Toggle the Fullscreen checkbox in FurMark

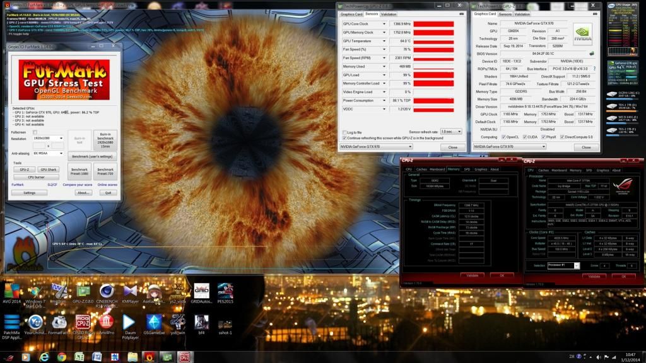pos(35,132)
